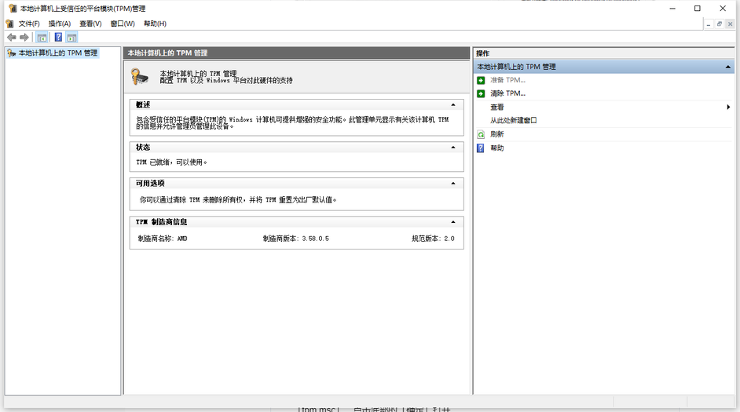Open the 窗口(W) menu
This screenshot has width=740, height=412.
123,24
